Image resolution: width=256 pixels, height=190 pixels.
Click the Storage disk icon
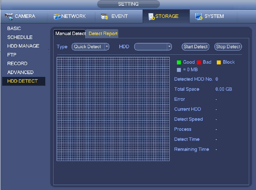[x=151, y=16]
